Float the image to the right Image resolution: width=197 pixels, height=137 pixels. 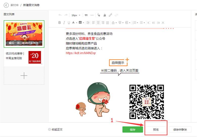tap(158, 23)
